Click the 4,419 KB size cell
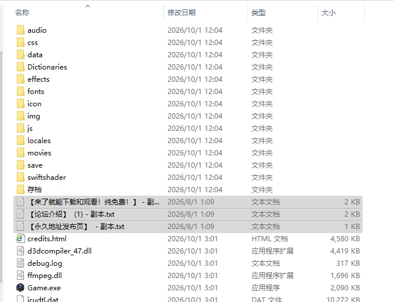 [345, 251]
